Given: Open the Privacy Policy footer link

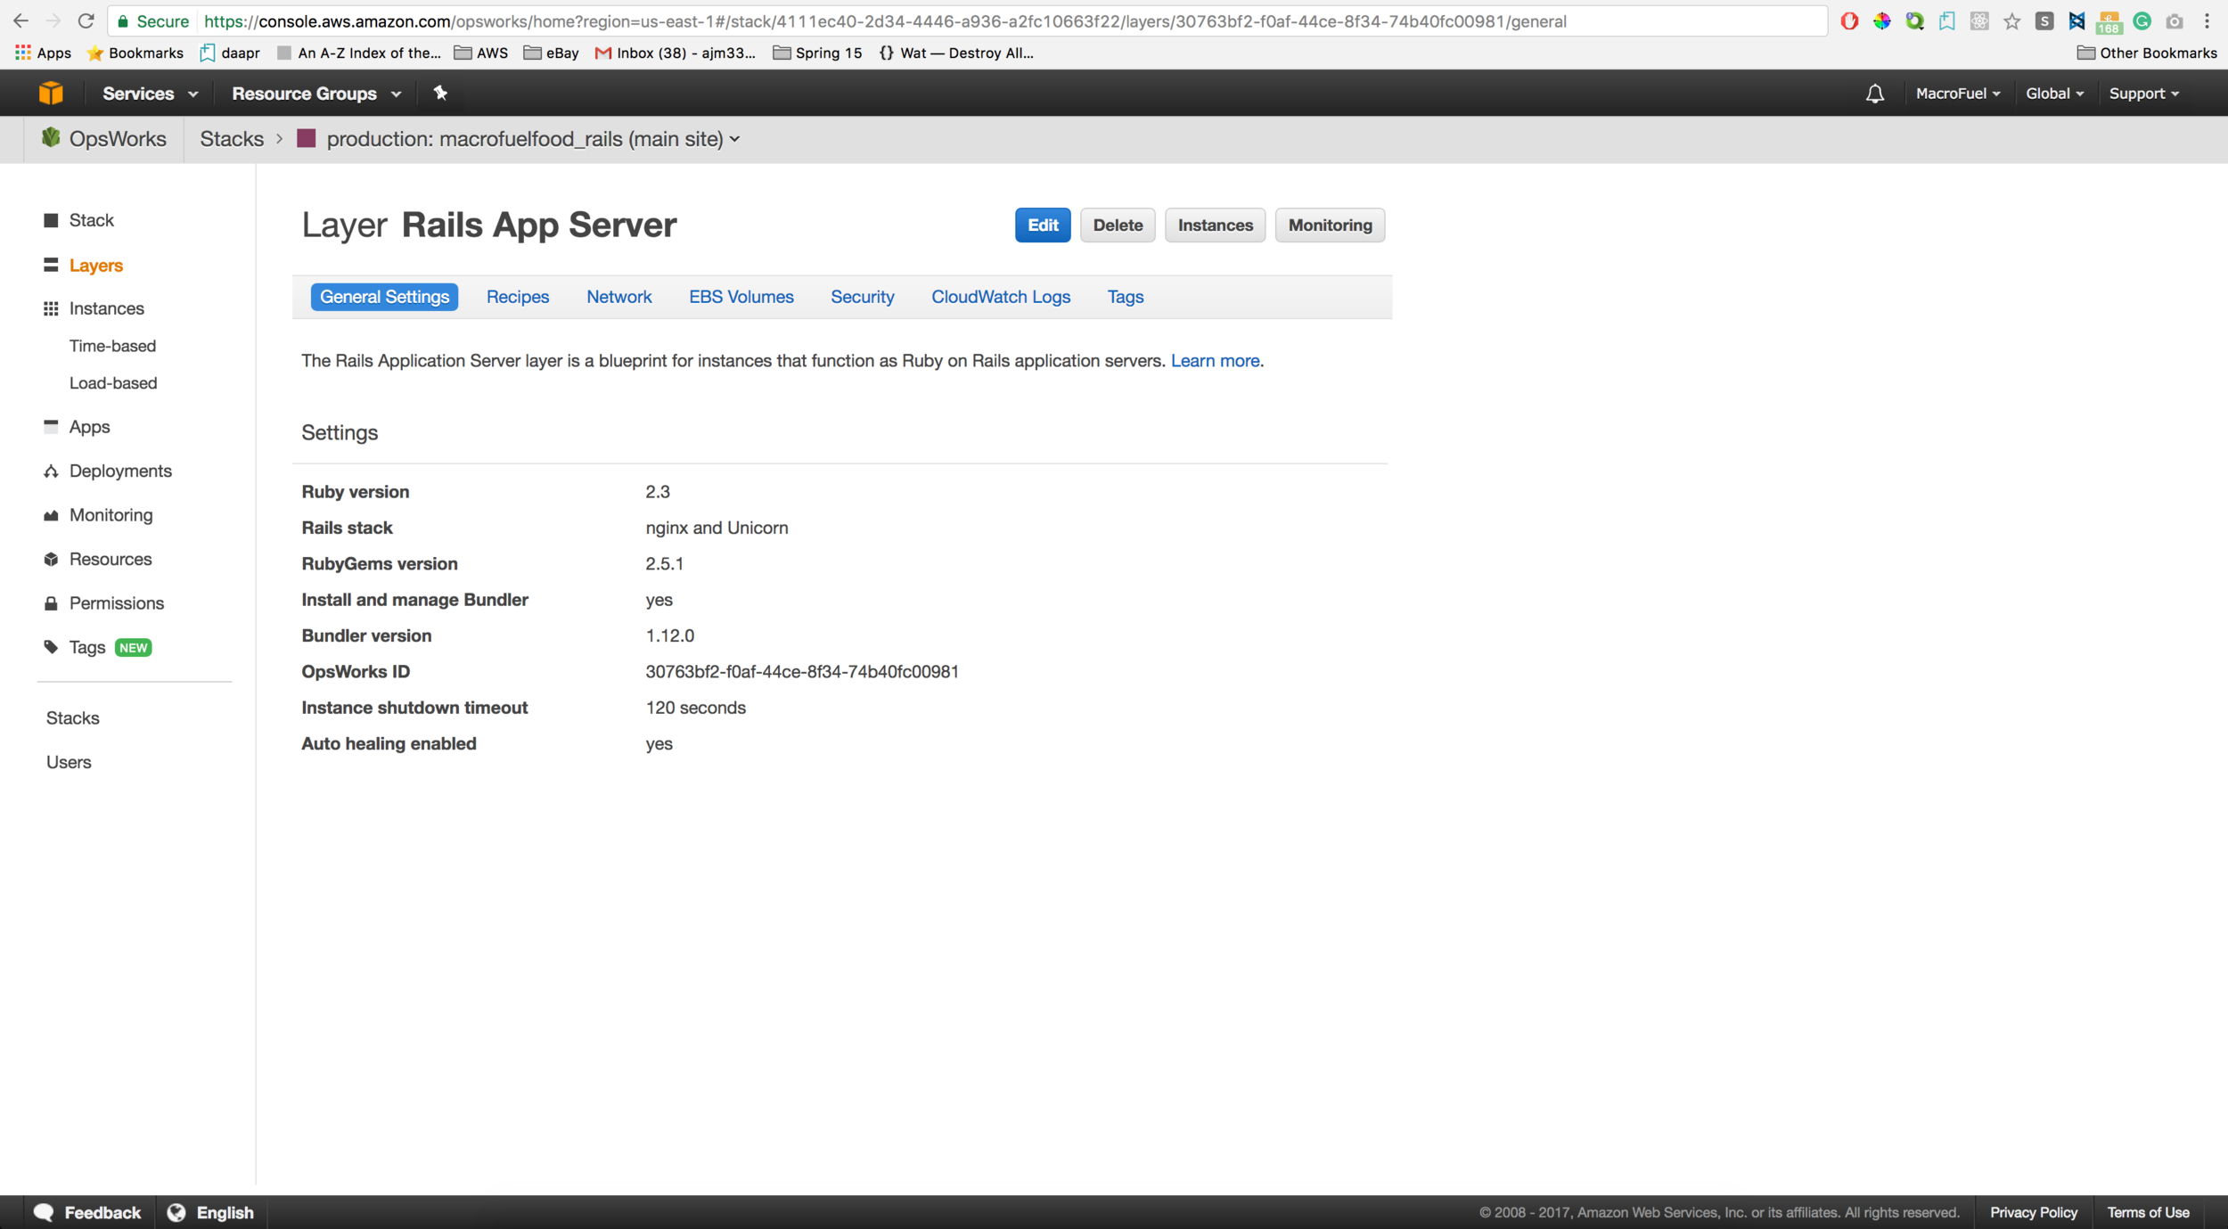Looking at the screenshot, I should [2033, 1213].
